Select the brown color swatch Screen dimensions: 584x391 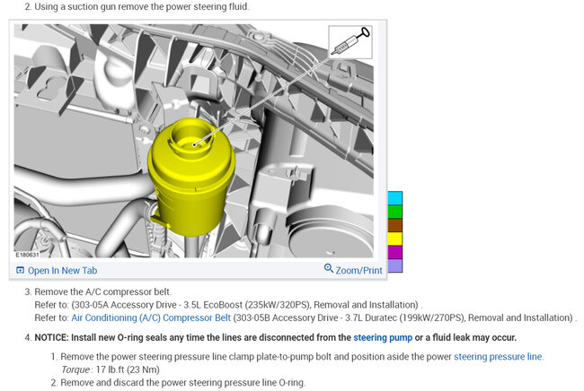(395, 225)
